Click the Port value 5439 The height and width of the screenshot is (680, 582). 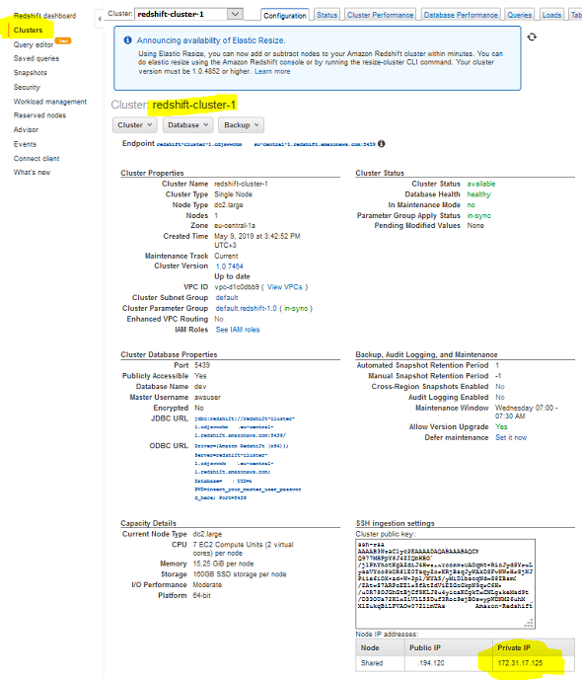point(202,365)
